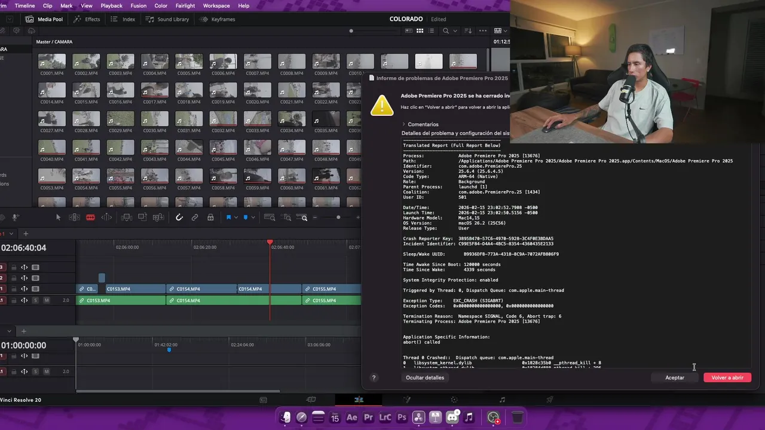This screenshot has height=430, width=765.
Task: Switch to the Fusion page icon
Action: [x=406, y=400]
